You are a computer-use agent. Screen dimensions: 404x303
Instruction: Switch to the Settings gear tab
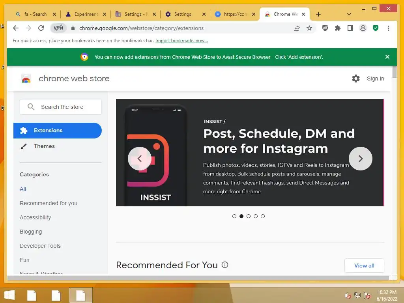click(x=182, y=14)
